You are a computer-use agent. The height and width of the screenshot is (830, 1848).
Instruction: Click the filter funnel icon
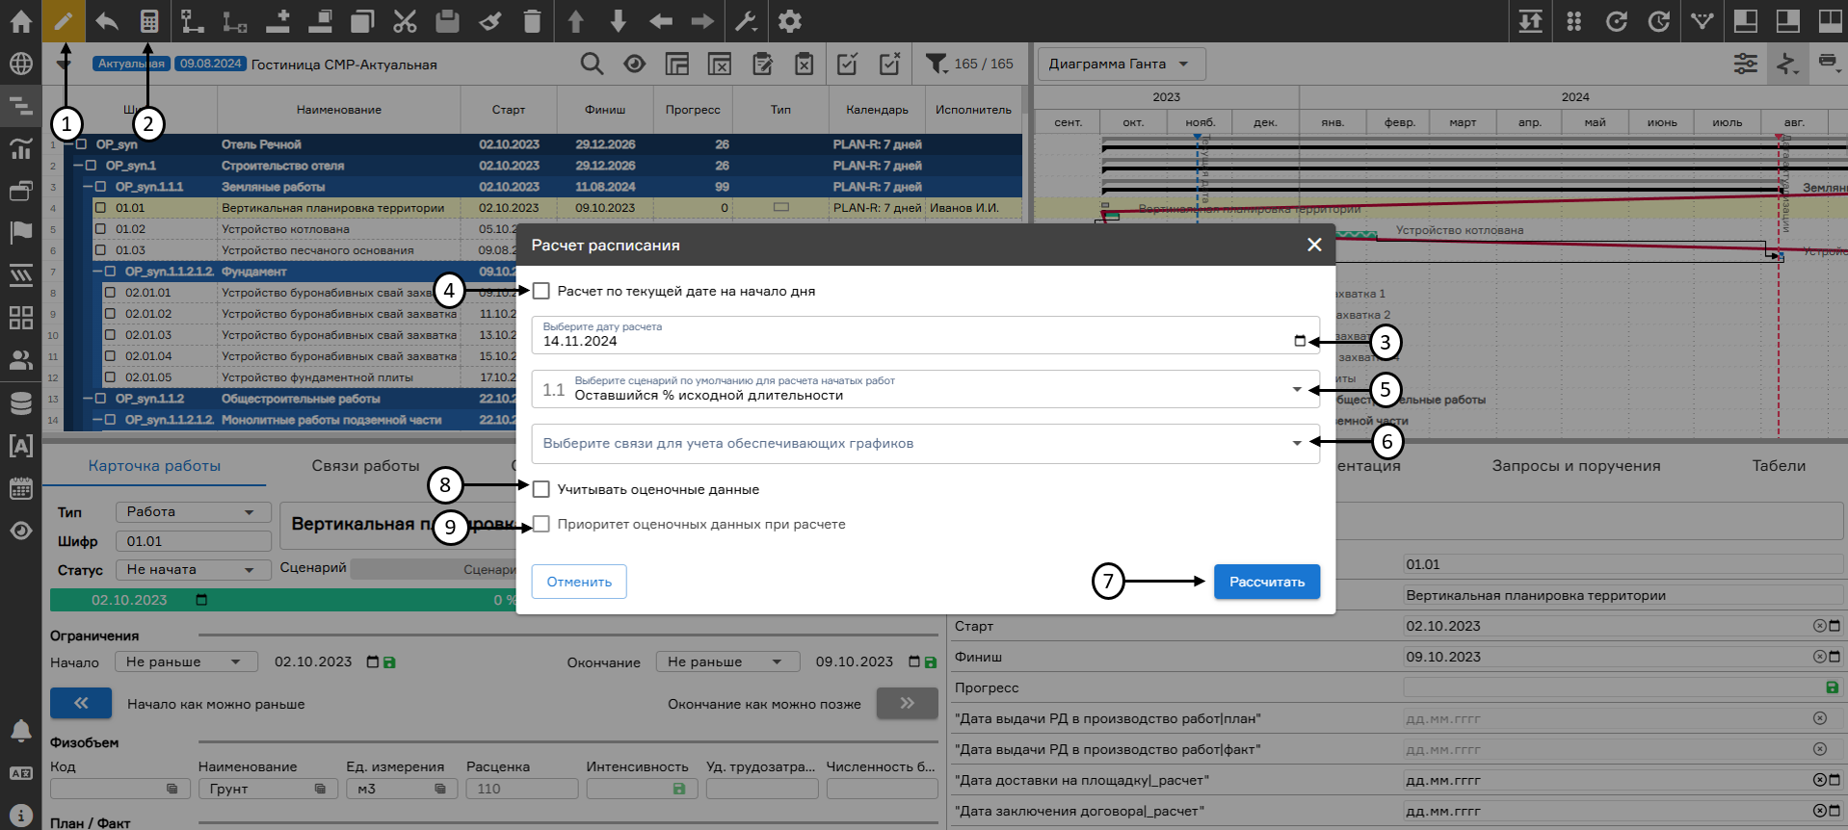936,64
